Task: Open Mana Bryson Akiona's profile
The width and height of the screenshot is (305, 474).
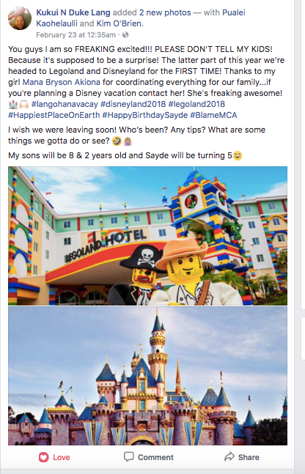Action: (61, 82)
